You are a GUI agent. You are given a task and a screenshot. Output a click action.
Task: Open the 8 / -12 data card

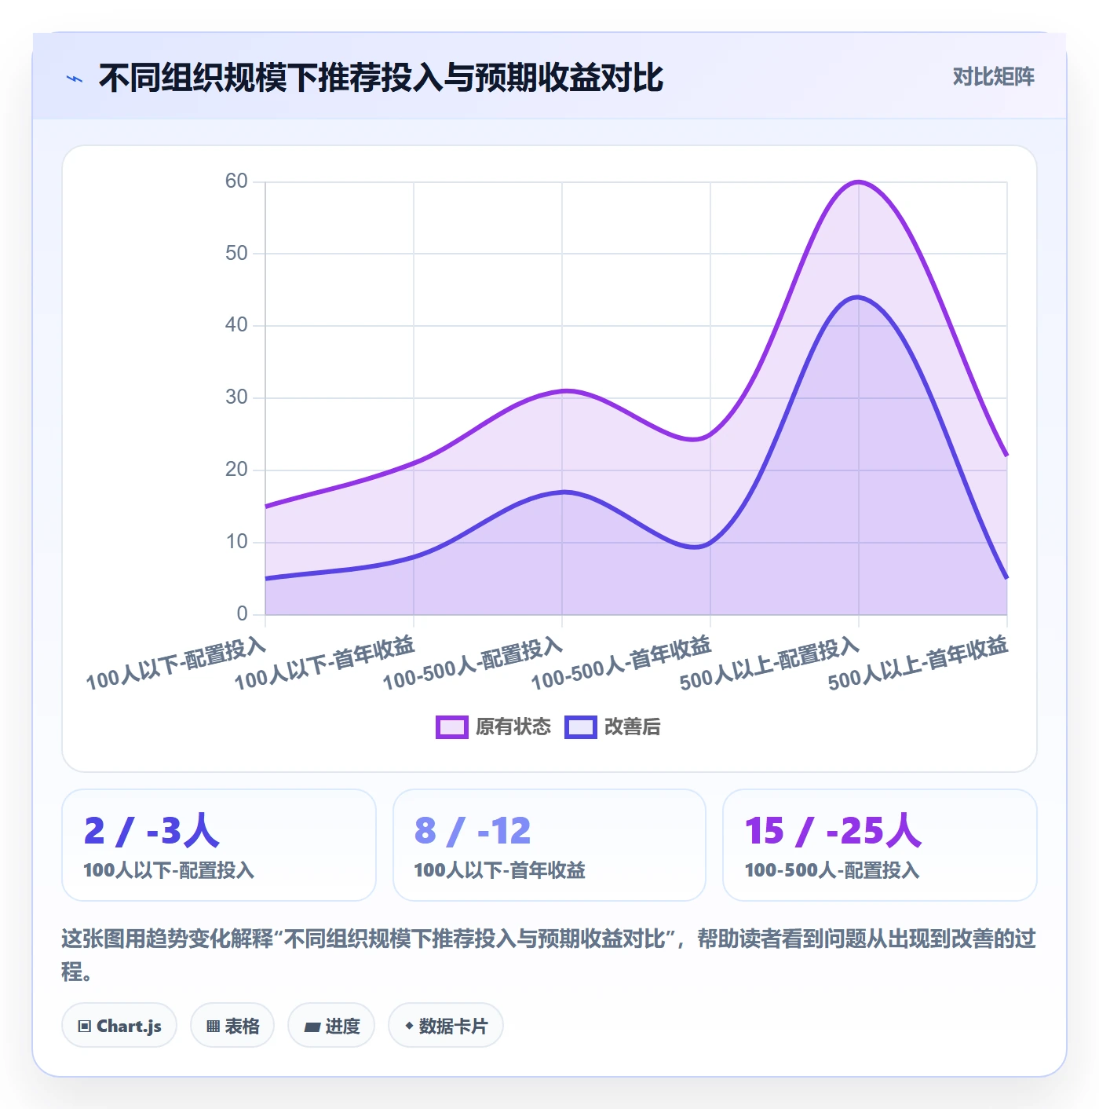pyautogui.click(x=549, y=845)
